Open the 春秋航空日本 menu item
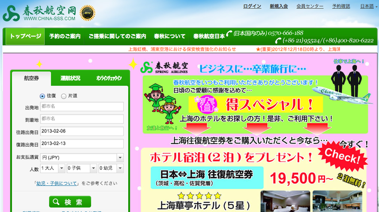Viewport: 379px width, 212px height. (x=209, y=37)
